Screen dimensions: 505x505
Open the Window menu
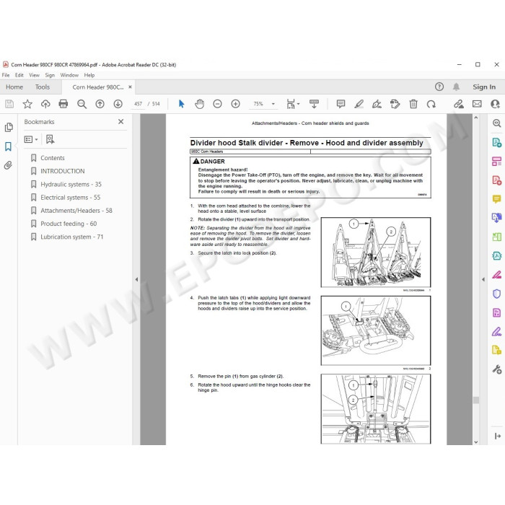tap(69, 75)
